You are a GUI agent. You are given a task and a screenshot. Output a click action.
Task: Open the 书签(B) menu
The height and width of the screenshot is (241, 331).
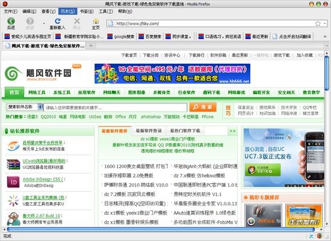87,11
